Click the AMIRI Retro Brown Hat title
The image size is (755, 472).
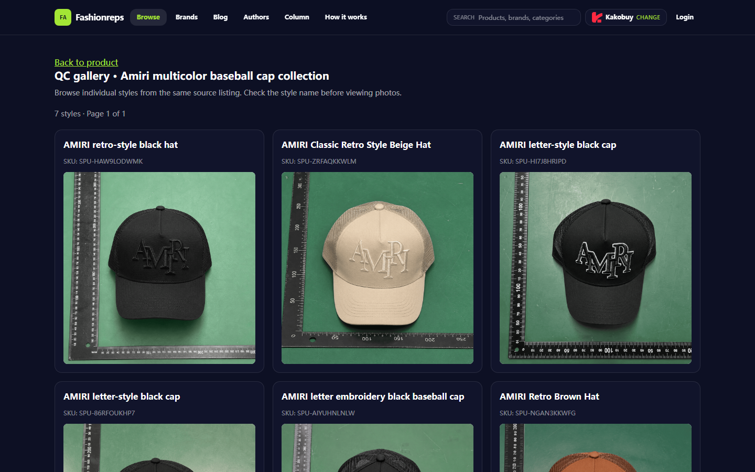click(x=549, y=396)
